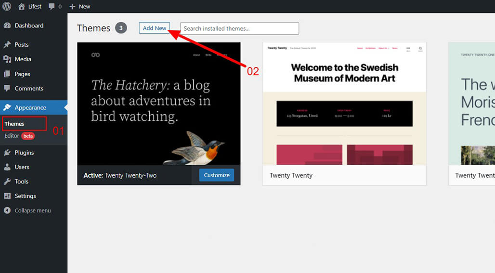Click the Twenty Twenty theme name
Image resolution: width=495 pixels, height=273 pixels.
coord(291,175)
